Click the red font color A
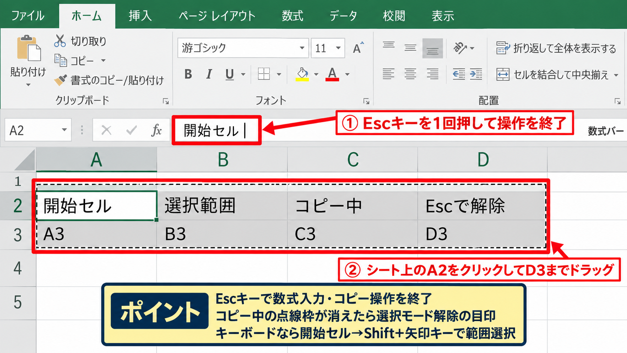 point(332,74)
